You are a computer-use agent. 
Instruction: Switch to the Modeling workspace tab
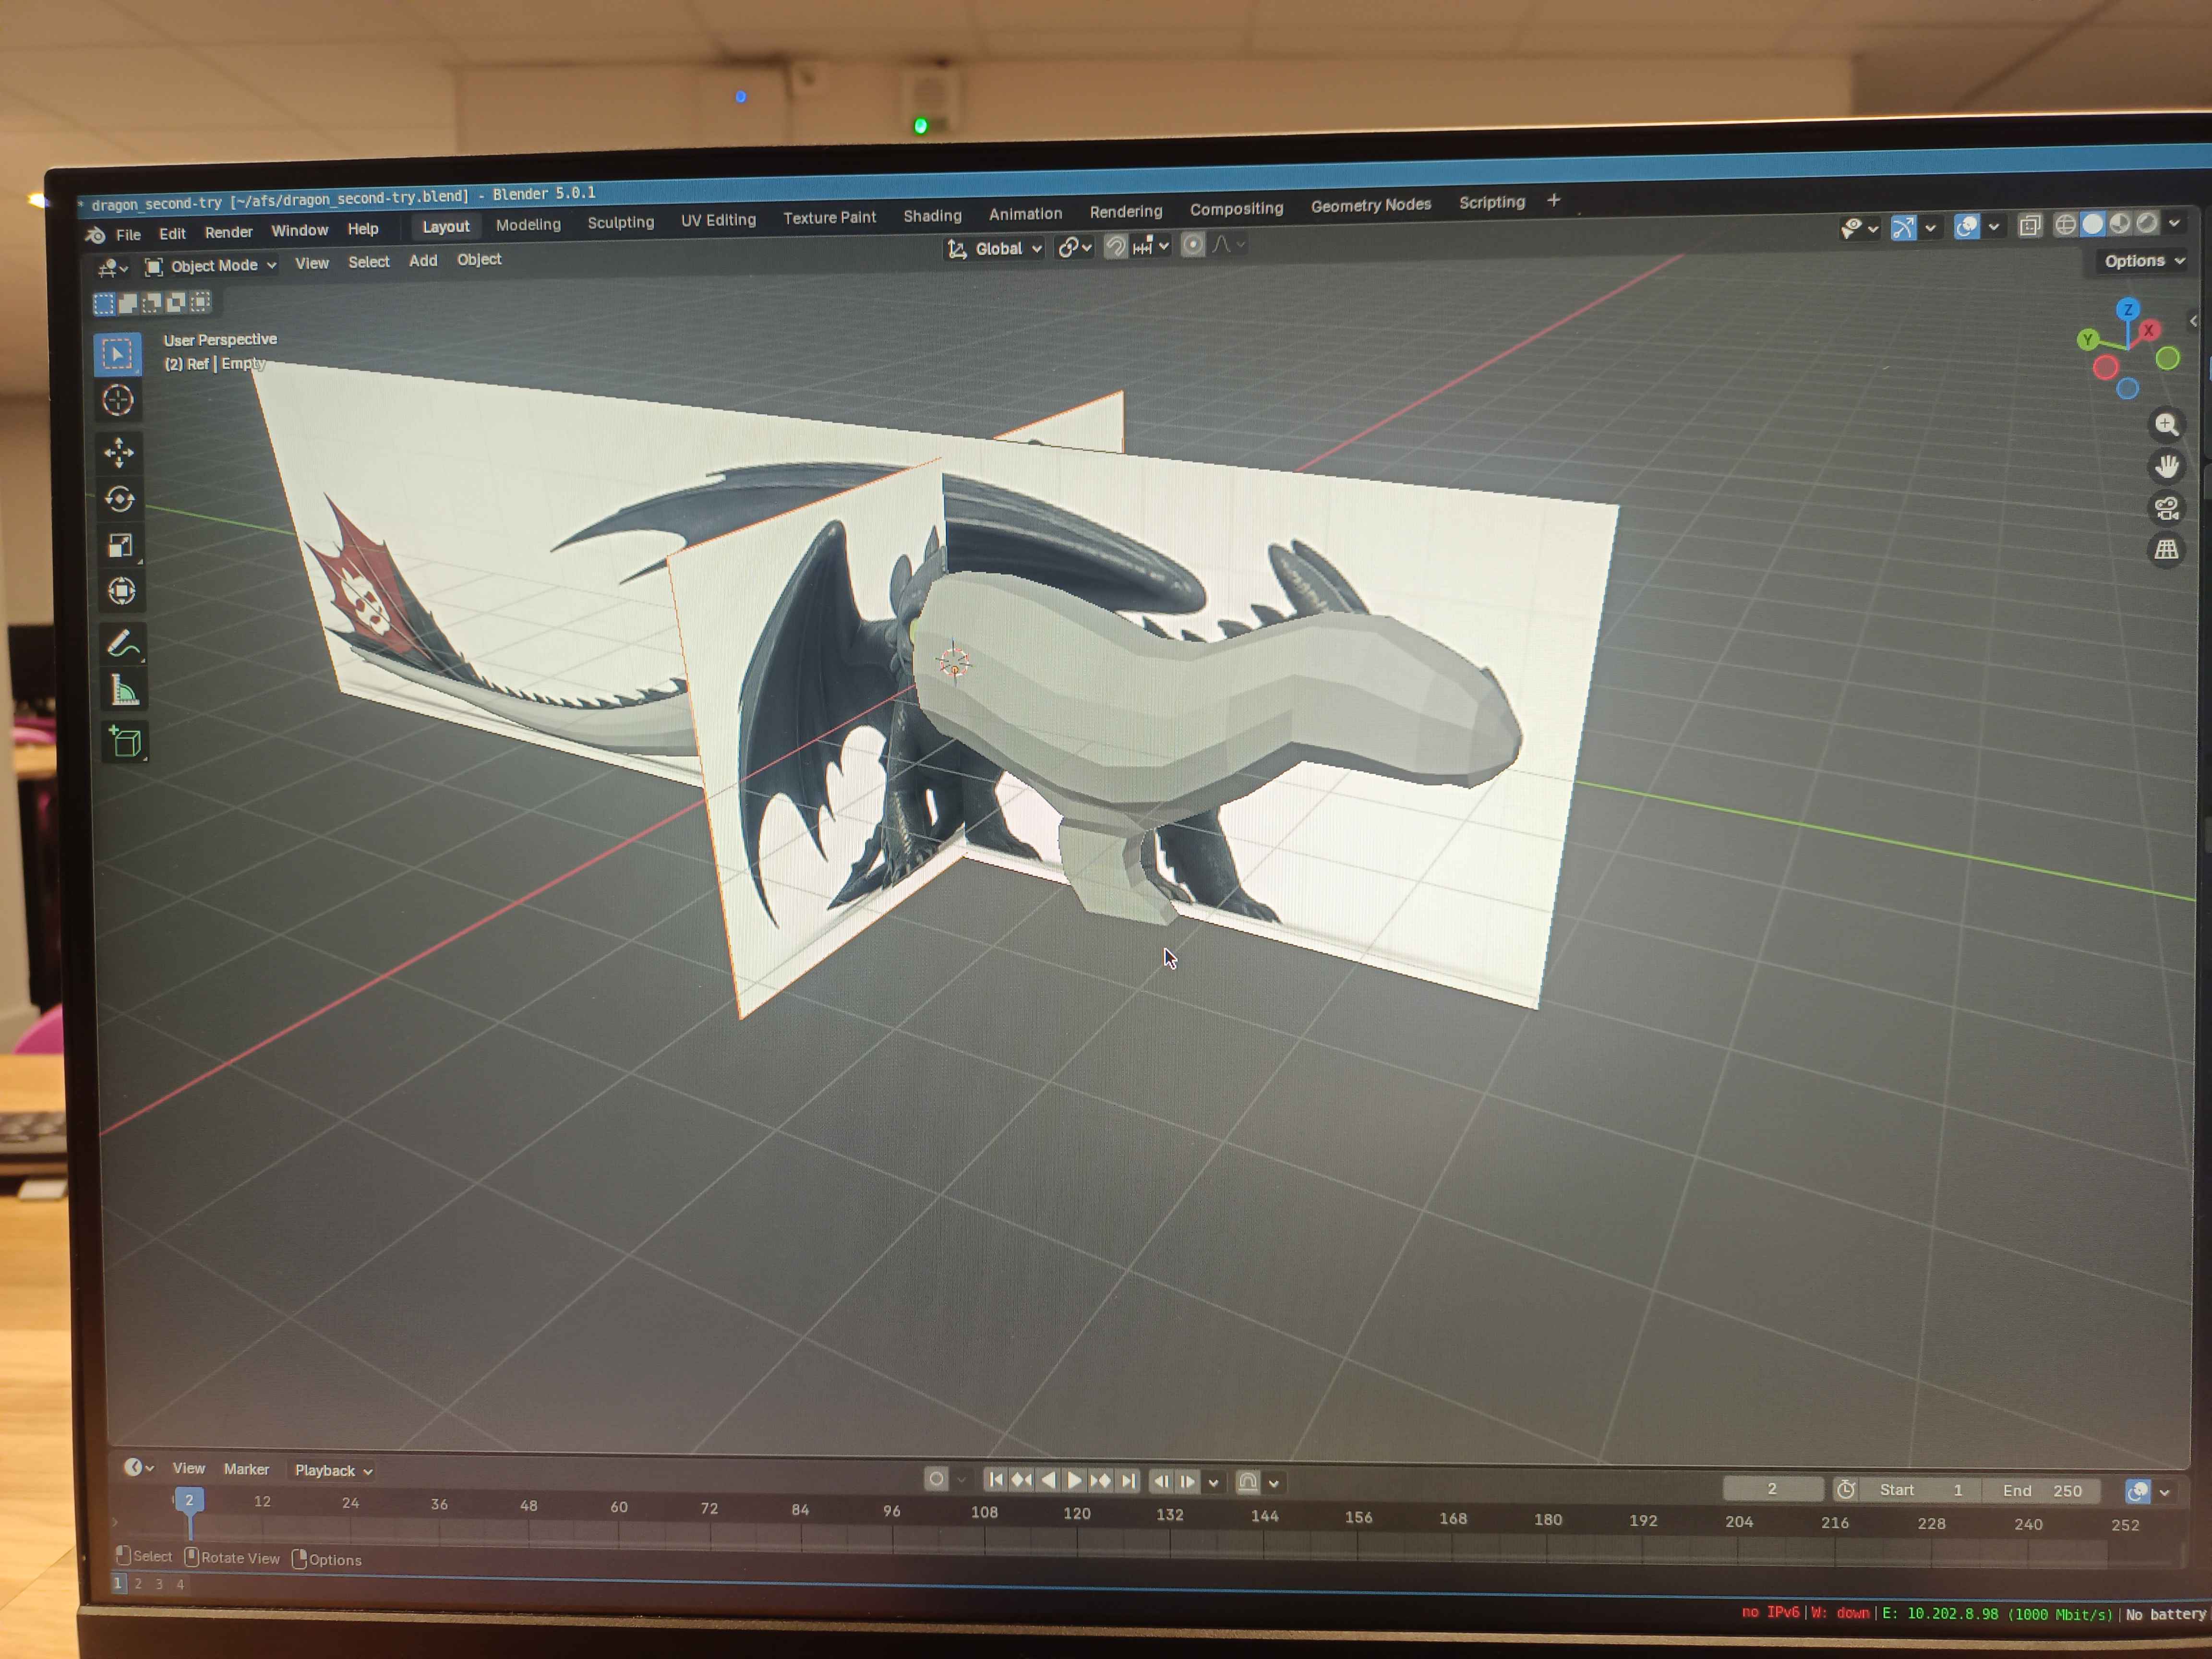coord(528,225)
